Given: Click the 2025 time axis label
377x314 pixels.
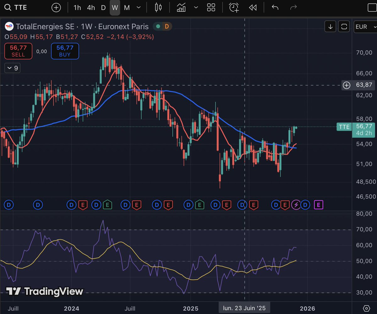Looking at the screenshot, I should coord(190,308).
